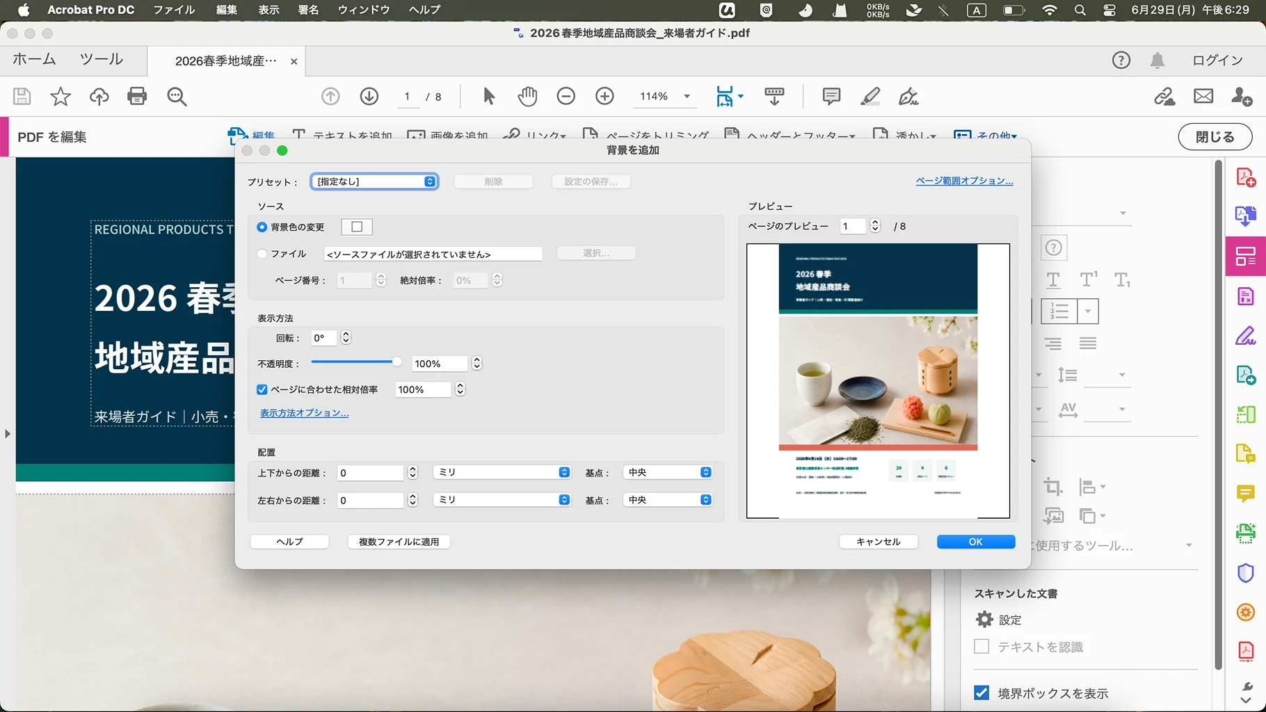Open the 表示 menu

coord(269,10)
